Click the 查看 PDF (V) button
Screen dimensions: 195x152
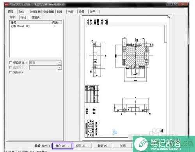42,146
